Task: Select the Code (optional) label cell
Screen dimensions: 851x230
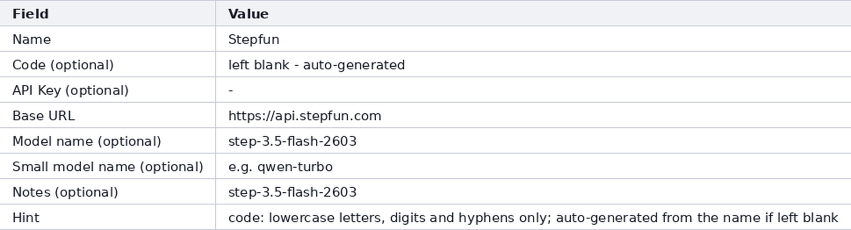Action: pyautogui.click(x=108, y=65)
